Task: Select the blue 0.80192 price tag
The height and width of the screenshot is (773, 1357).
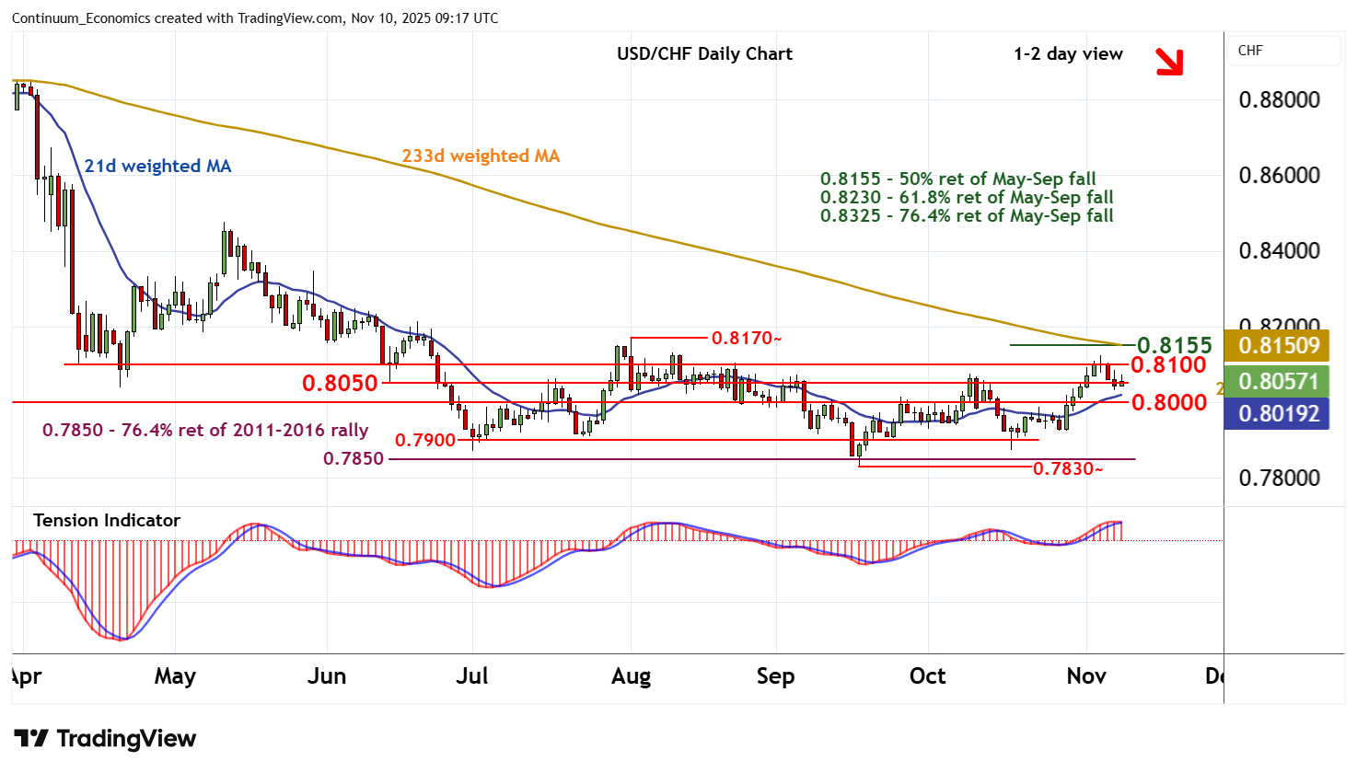Action: tap(1278, 414)
